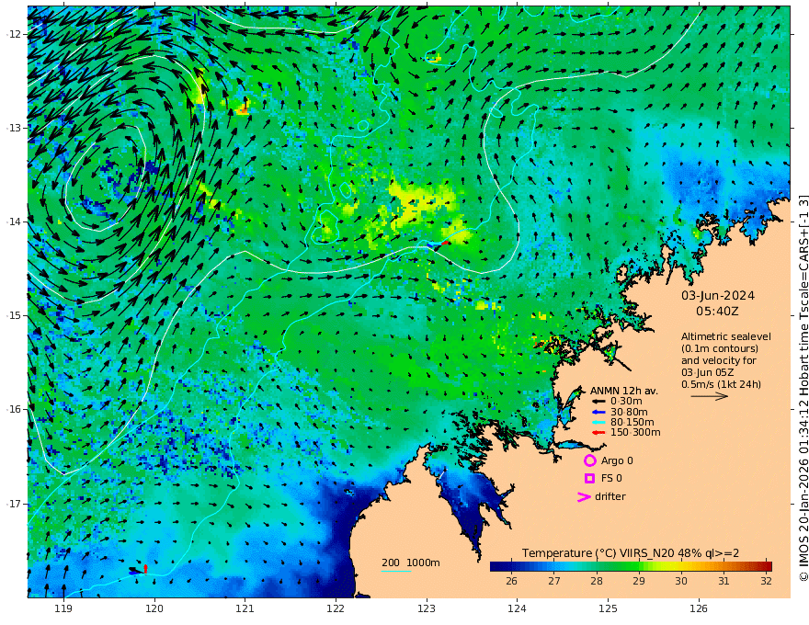Click longitude axis label 126
Viewport: 809px width, 625px height.
[699, 608]
